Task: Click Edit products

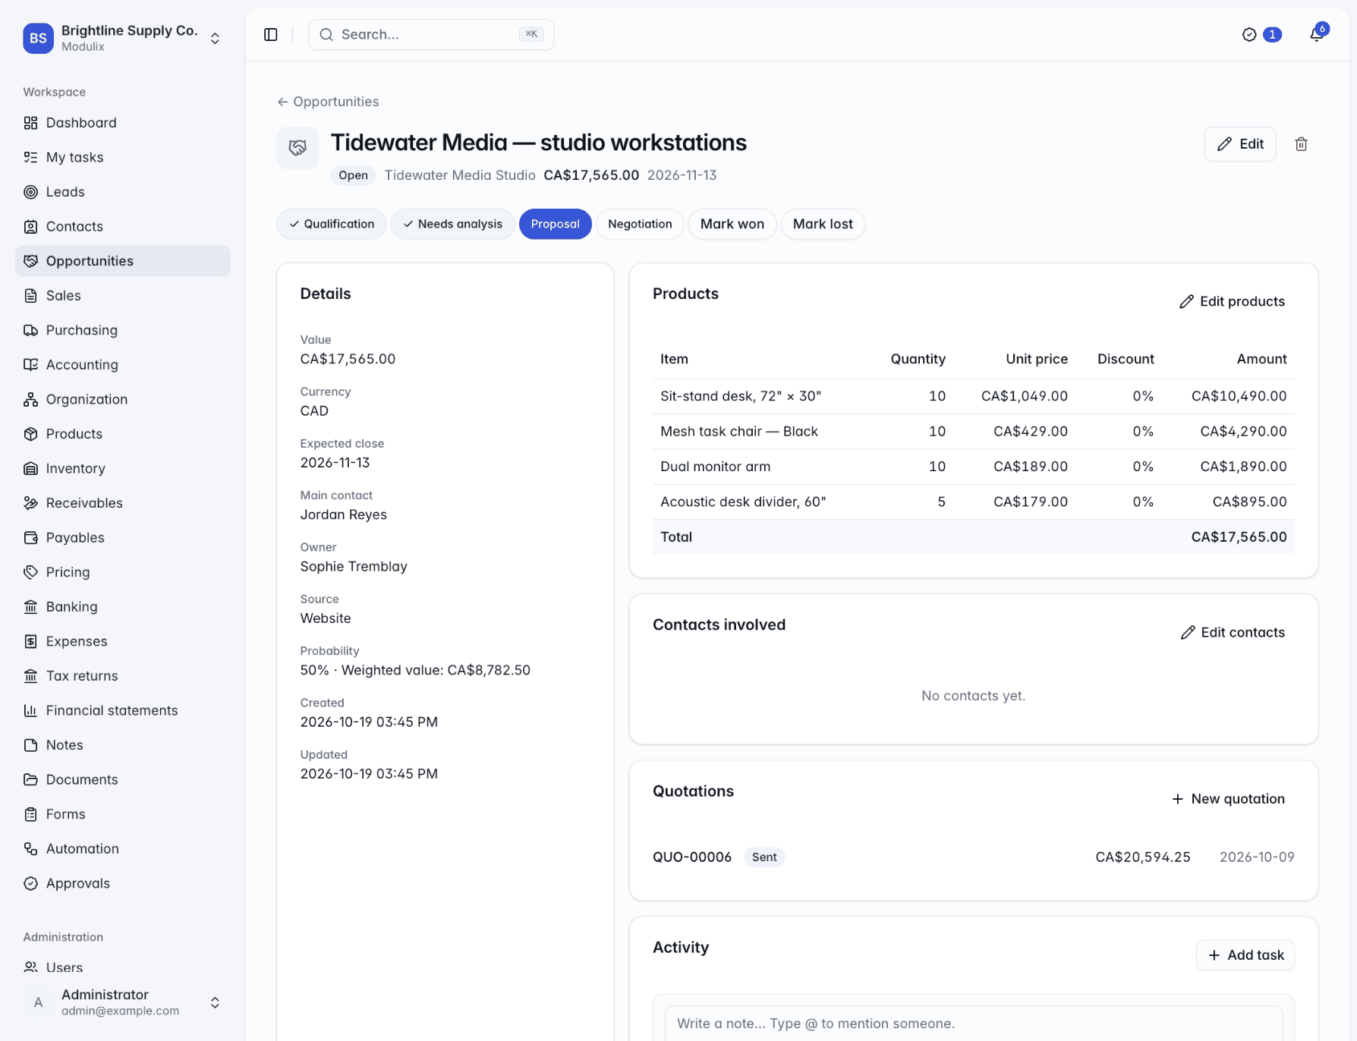Action: [1232, 301]
